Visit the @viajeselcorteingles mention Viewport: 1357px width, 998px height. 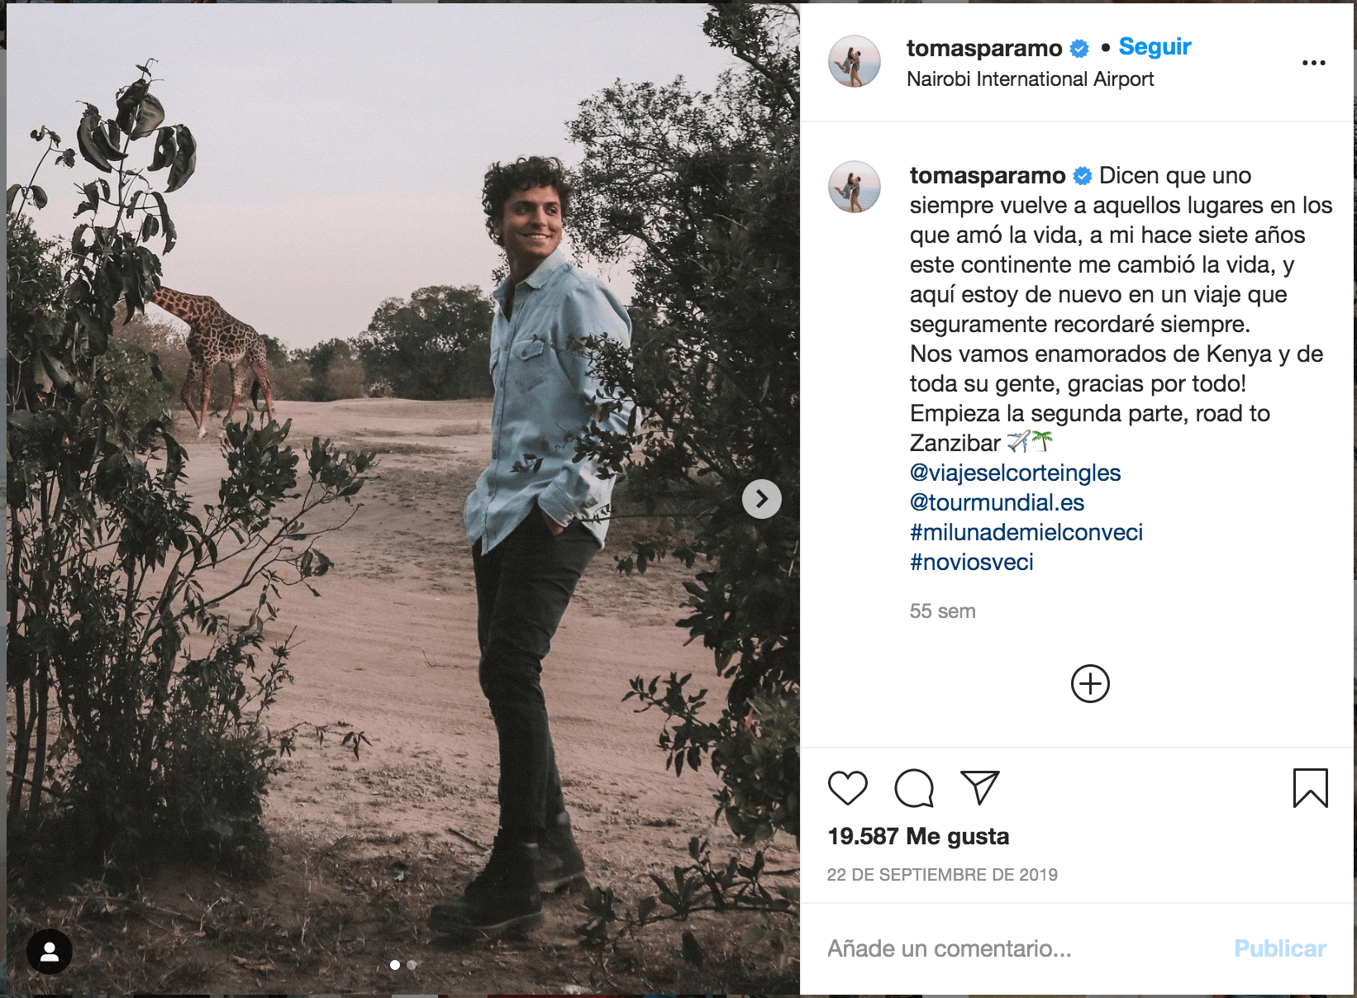(1015, 473)
